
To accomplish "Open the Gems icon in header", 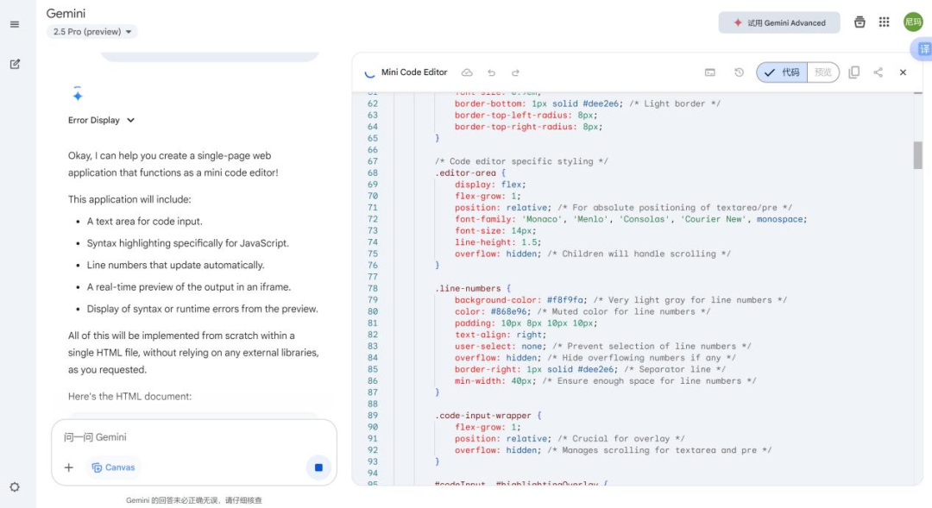I will point(860,22).
